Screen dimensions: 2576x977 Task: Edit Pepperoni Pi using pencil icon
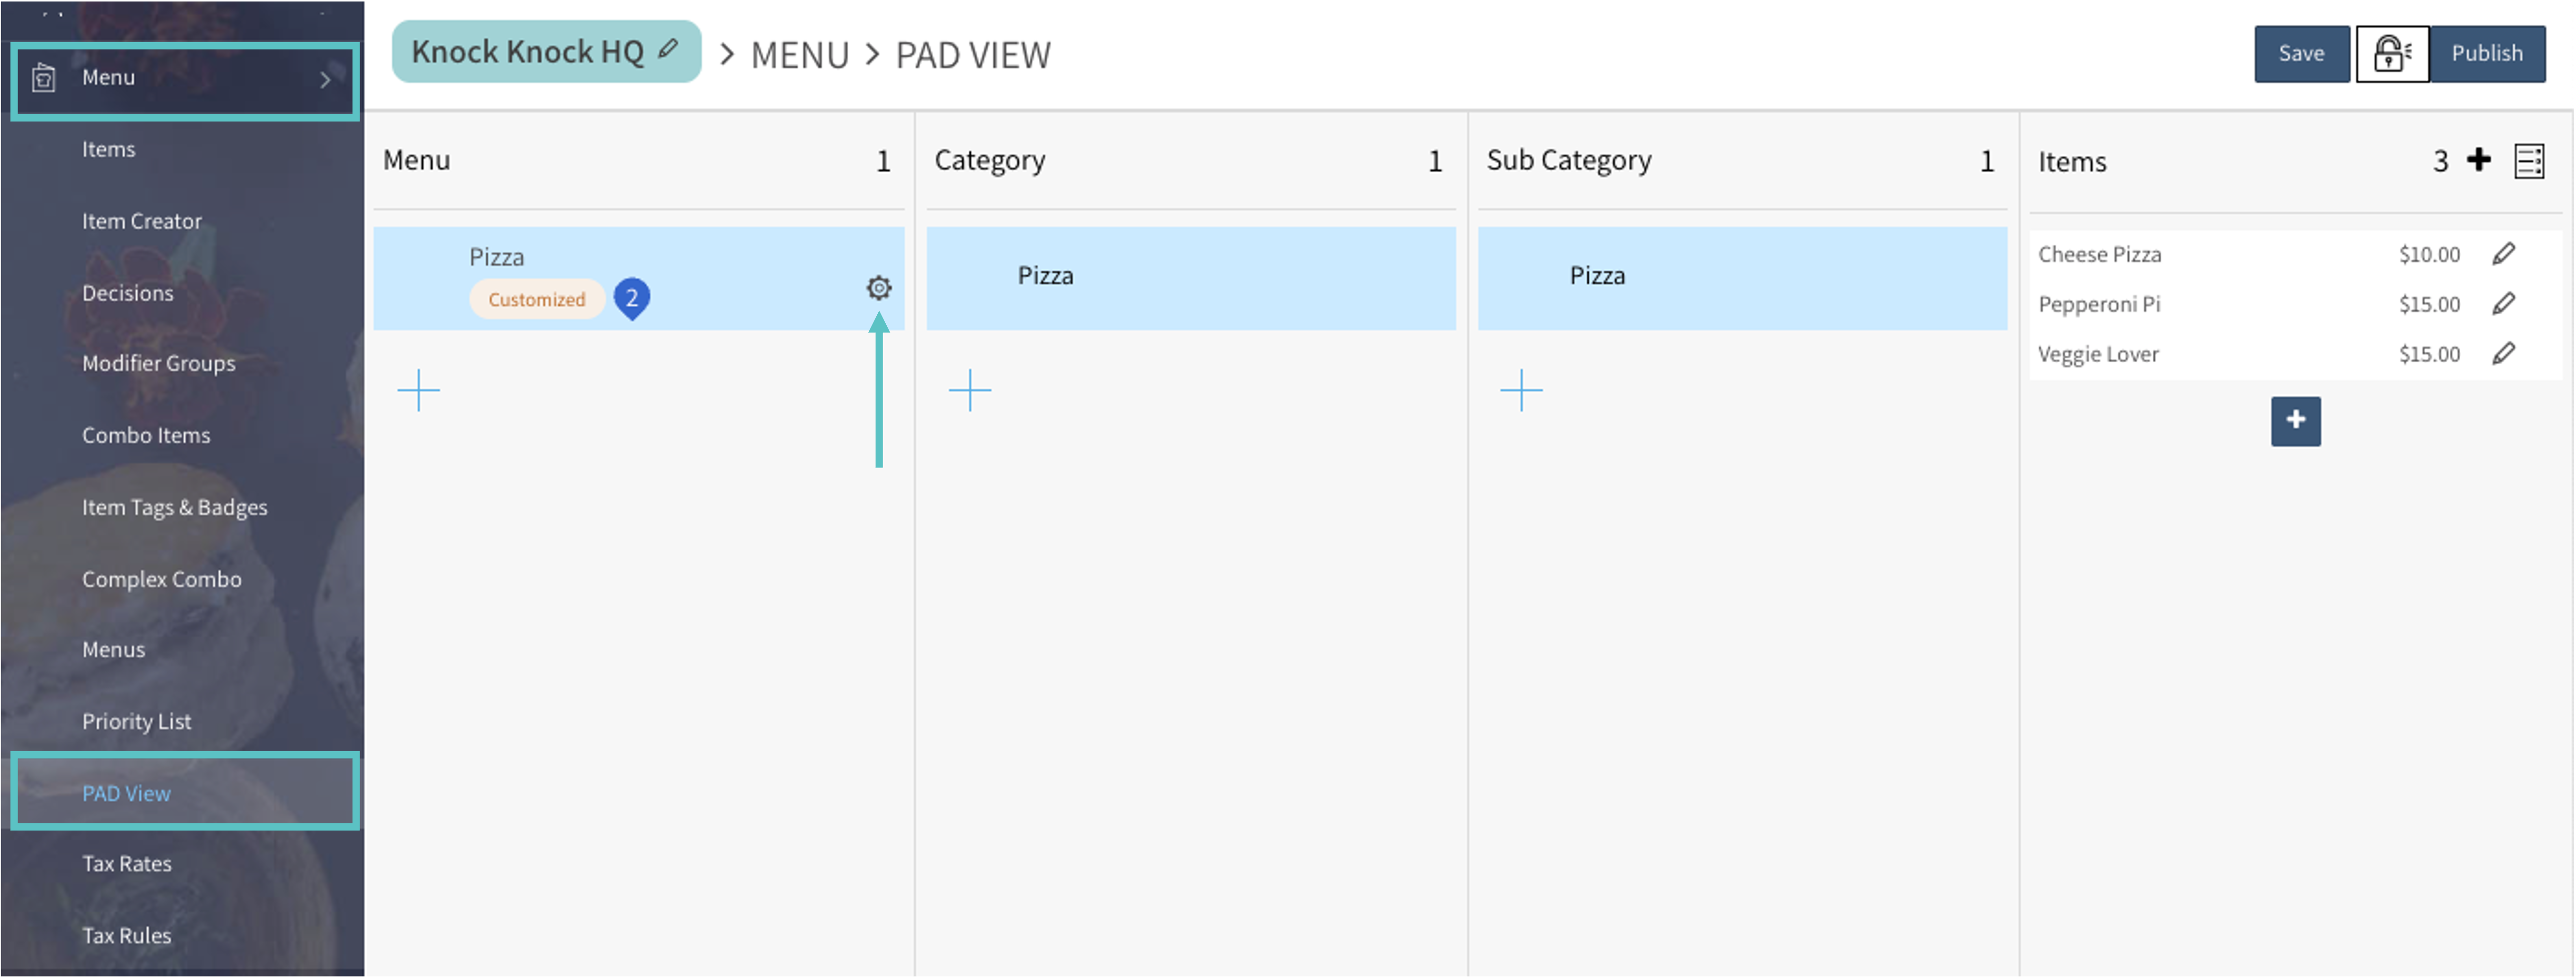click(2503, 304)
